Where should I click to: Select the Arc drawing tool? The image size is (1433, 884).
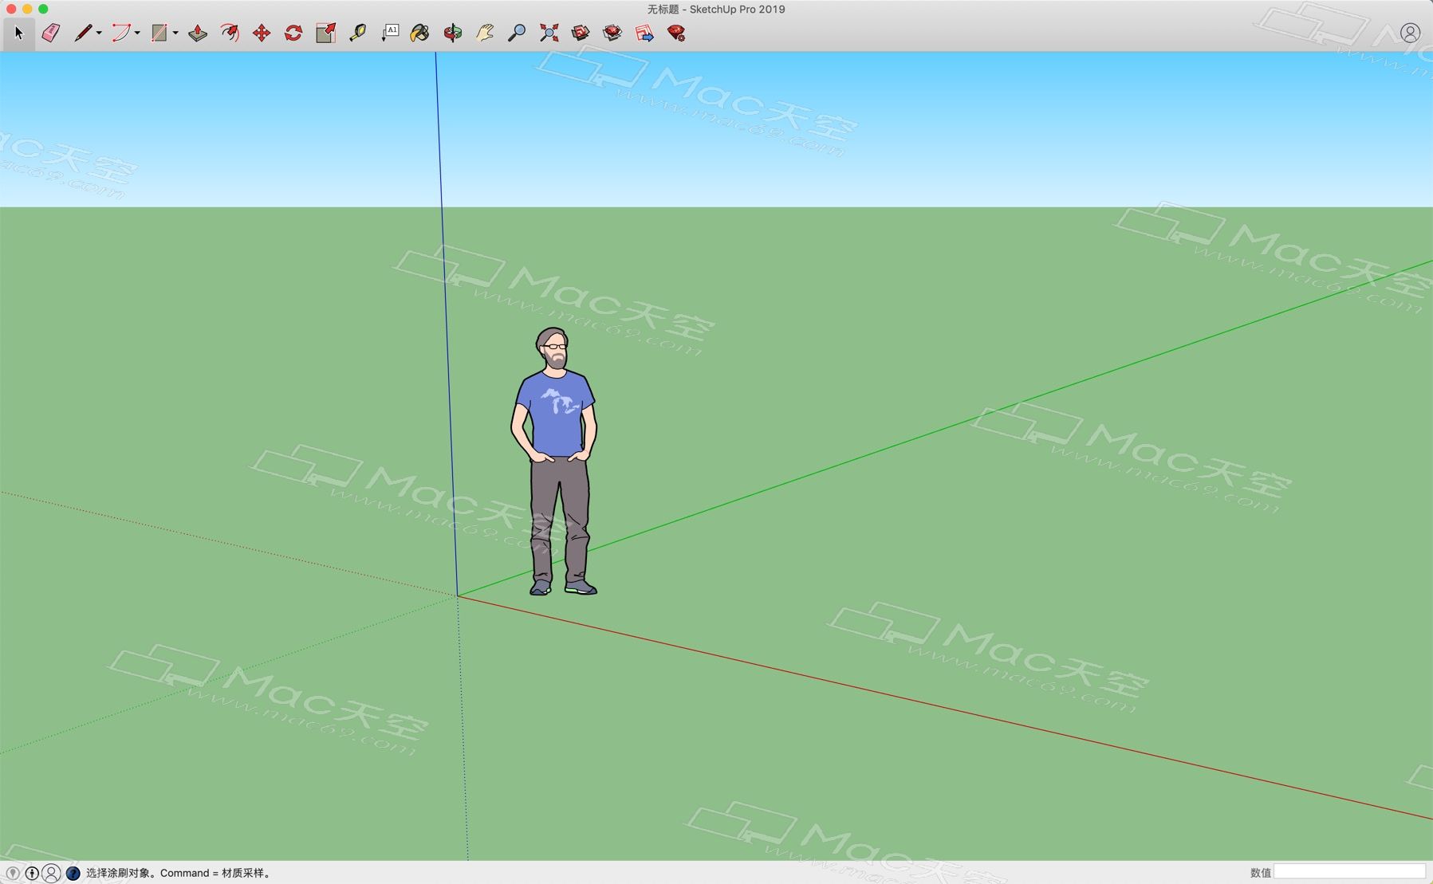120,33
